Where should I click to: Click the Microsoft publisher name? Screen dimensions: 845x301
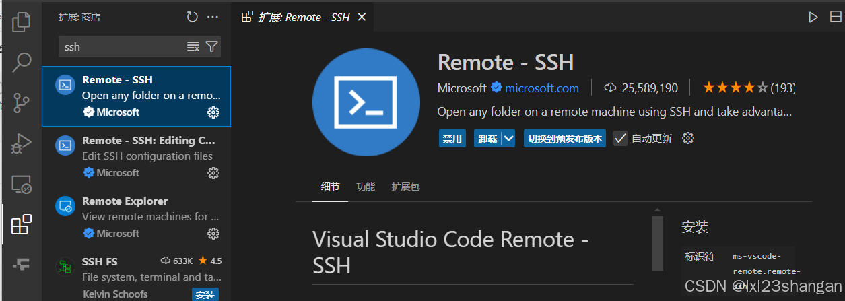tap(462, 88)
